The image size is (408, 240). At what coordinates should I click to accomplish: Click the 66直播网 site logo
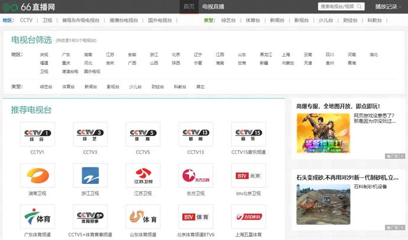coord(29,7)
